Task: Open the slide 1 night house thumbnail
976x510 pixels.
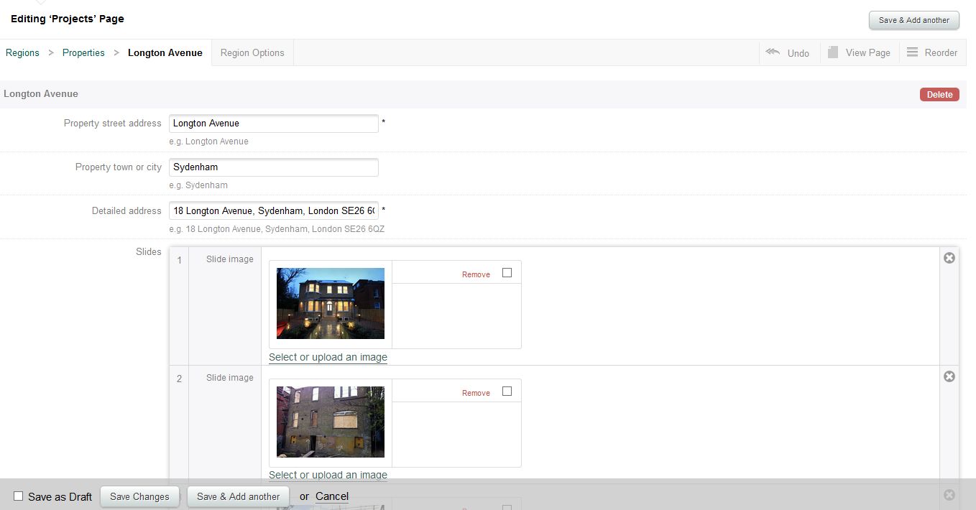Action: point(331,303)
